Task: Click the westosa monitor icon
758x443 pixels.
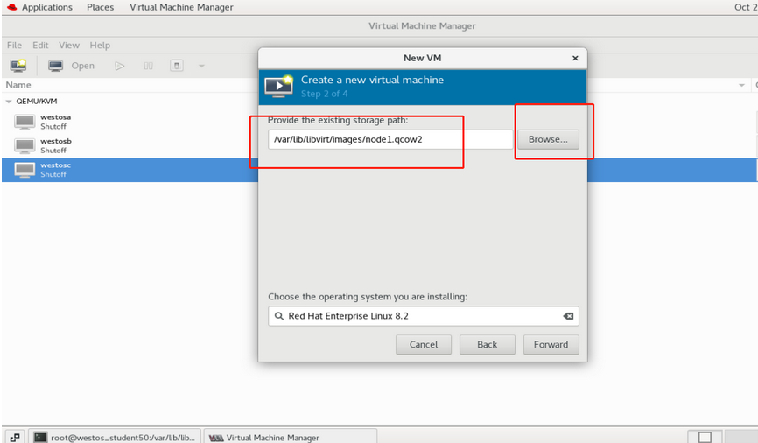Action: (25, 122)
